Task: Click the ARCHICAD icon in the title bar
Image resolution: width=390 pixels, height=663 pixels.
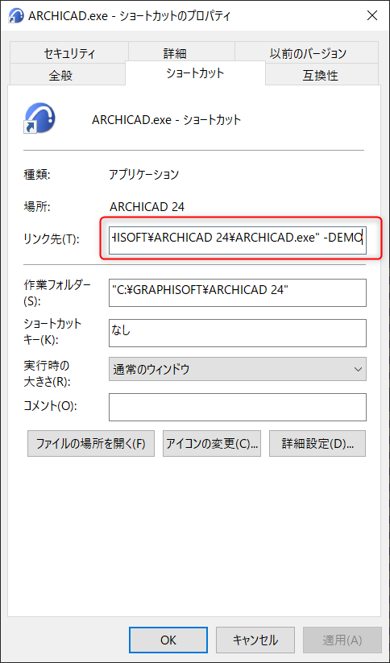Action: tap(15, 16)
